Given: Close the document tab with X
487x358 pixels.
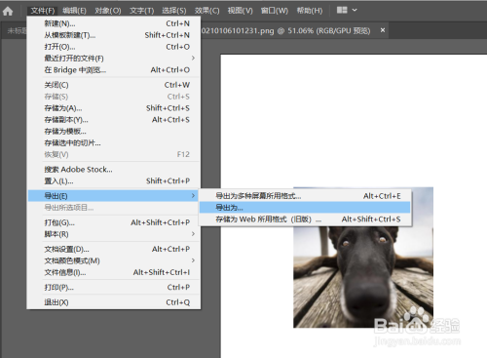Looking at the screenshot, I should coord(383,30).
